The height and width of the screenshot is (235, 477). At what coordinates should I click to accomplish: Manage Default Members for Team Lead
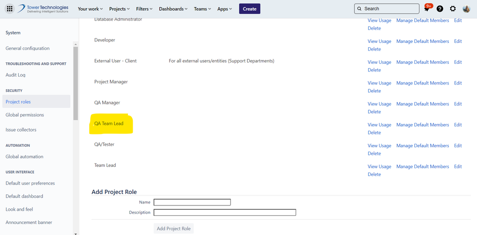tap(423, 167)
